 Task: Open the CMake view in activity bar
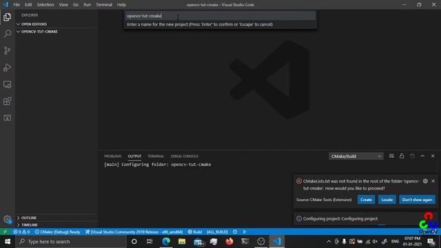click(x=8, y=118)
